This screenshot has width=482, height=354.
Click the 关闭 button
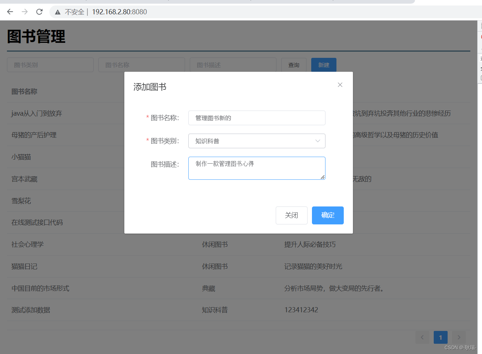(x=291, y=215)
